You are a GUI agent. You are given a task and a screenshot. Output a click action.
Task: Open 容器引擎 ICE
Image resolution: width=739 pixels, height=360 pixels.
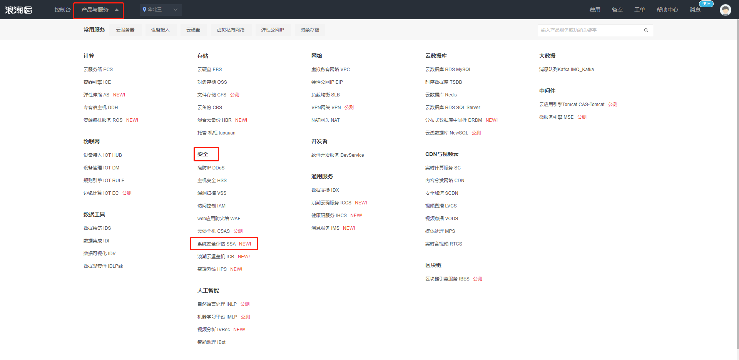(97, 82)
